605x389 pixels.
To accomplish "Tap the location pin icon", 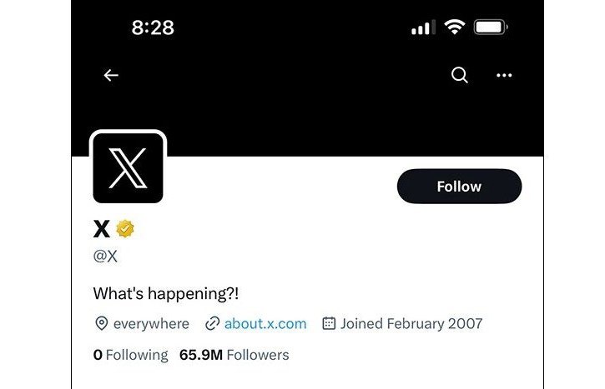I will click(102, 323).
